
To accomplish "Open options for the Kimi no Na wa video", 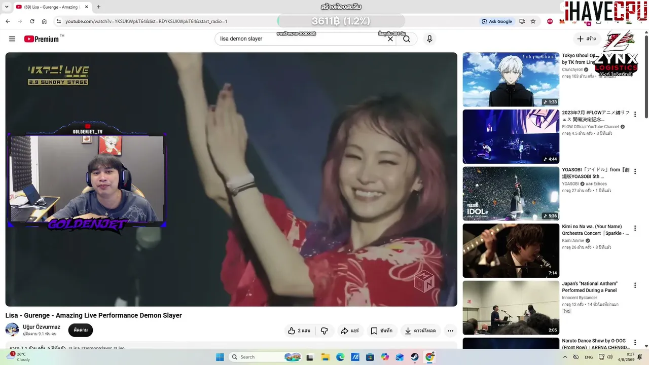I will 635,228.
